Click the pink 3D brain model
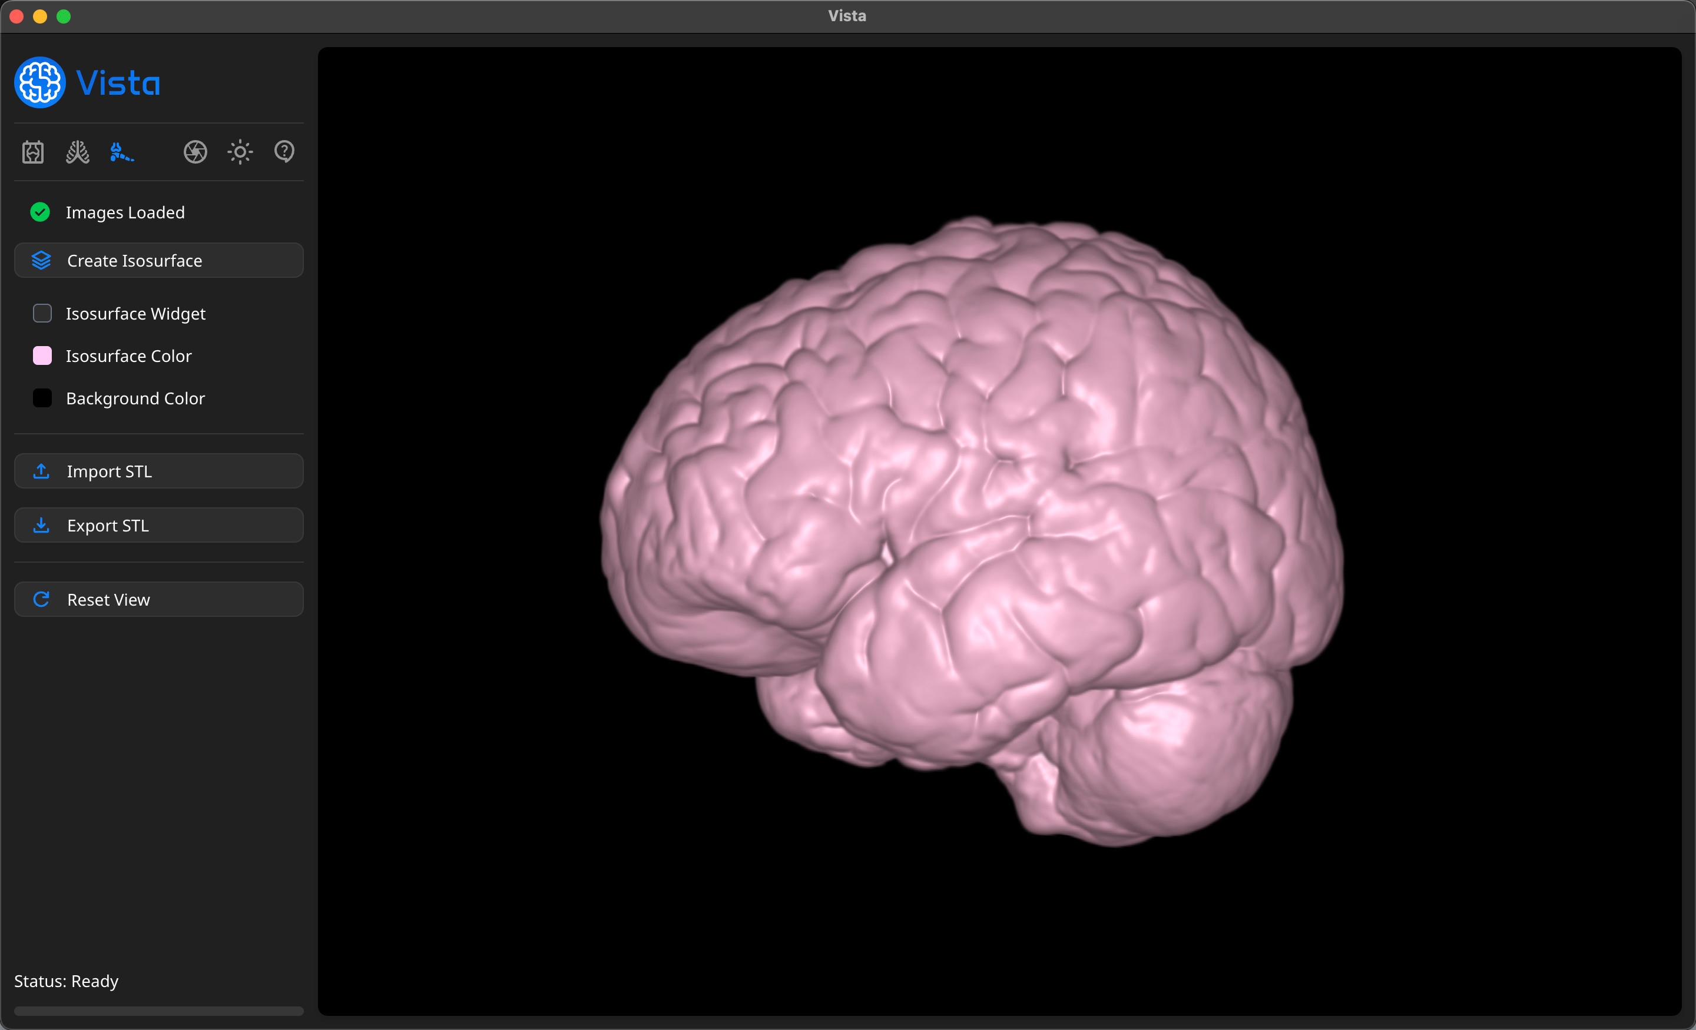 (970, 530)
